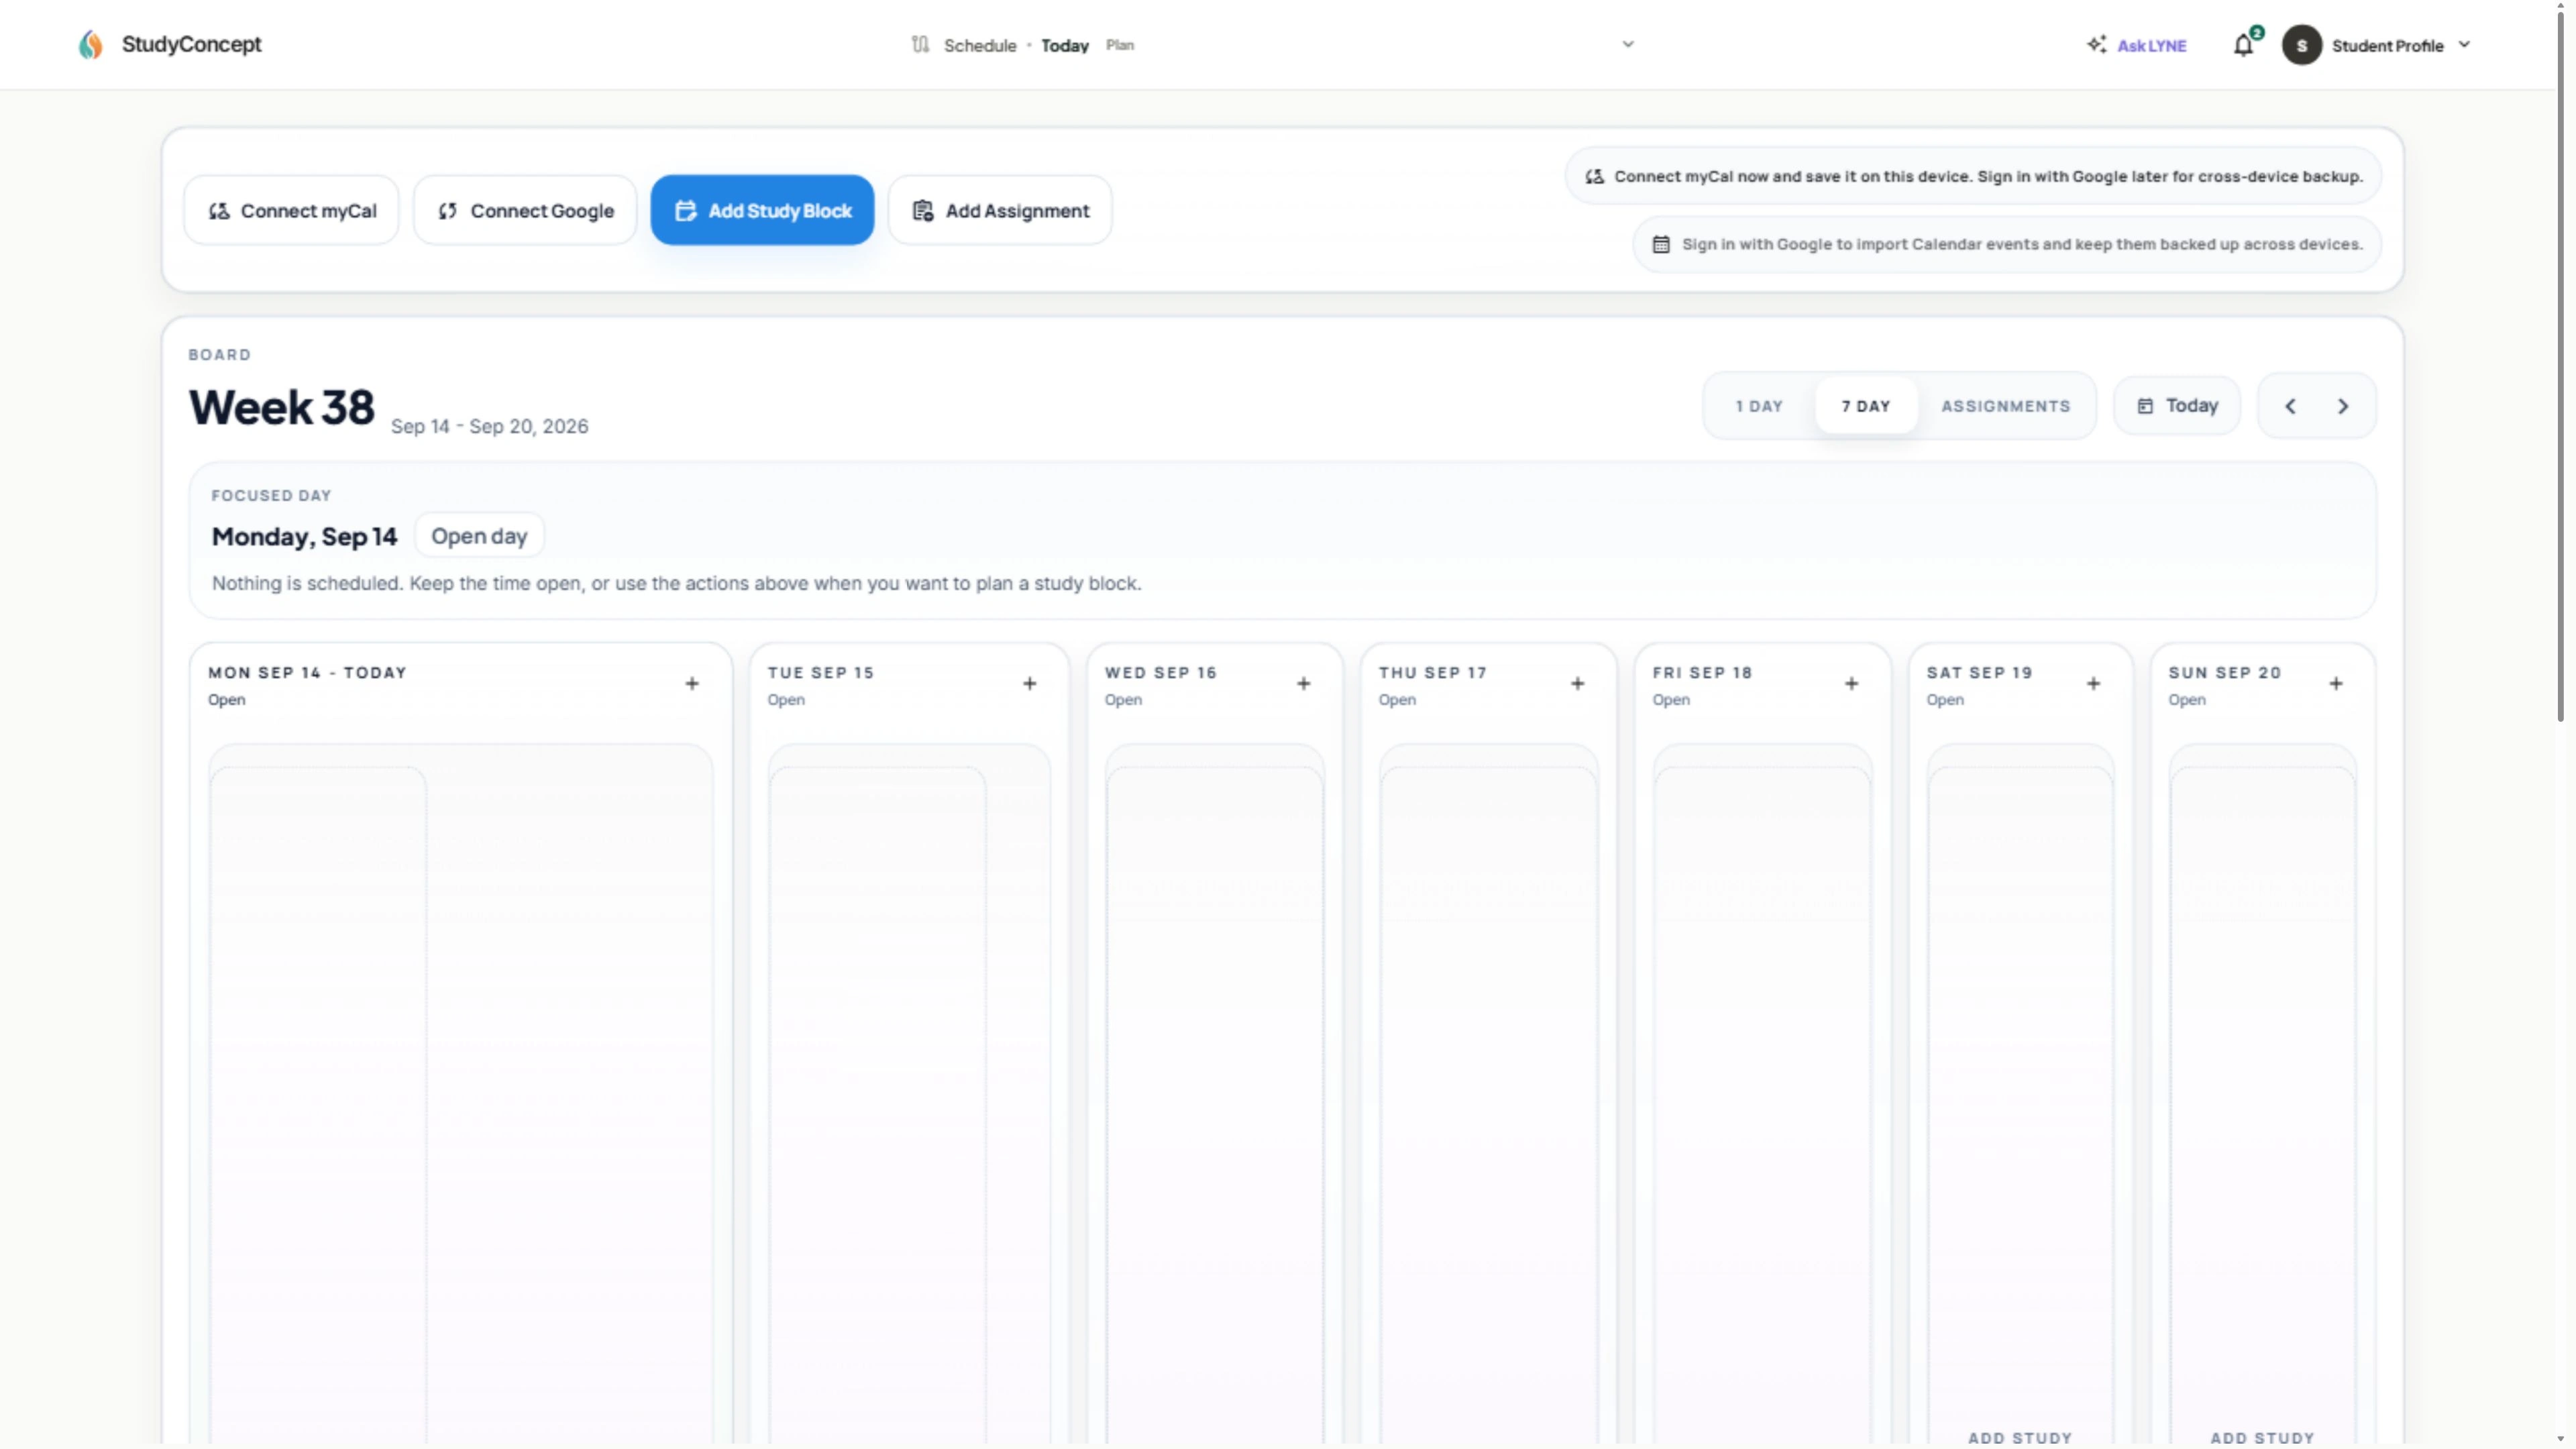Click the Connect myCal hint message
Viewport: 2576px width, 1449px height.
coord(1973,177)
